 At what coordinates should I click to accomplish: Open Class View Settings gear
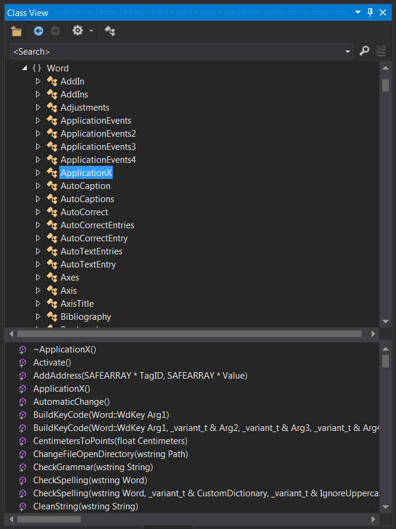tap(78, 31)
